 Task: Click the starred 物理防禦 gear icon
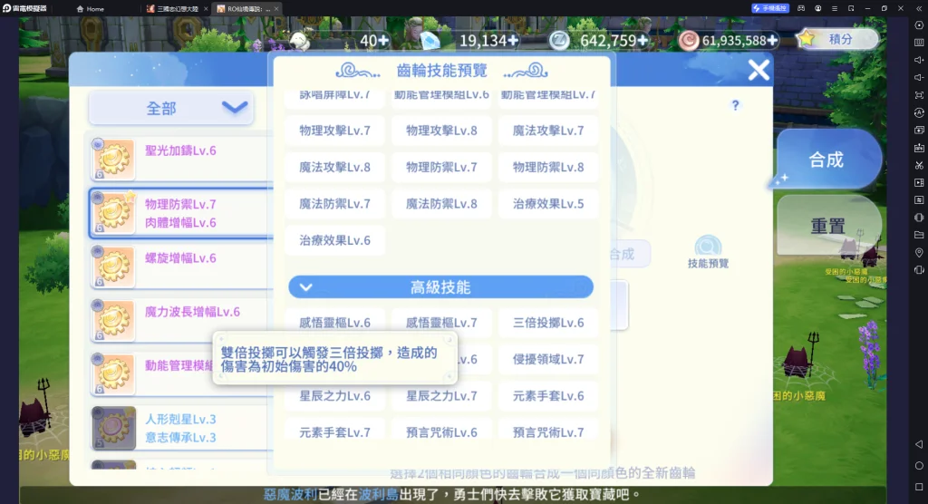pos(113,213)
